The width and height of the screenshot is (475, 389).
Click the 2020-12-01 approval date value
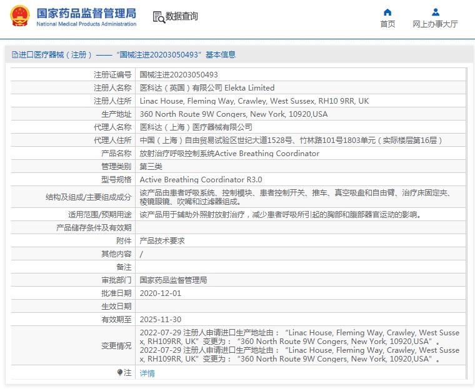pyautogui.click(x=160, y=293)
